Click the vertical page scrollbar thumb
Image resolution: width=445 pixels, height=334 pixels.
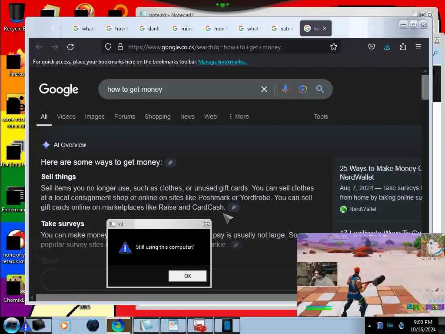(x=425, y=87)
